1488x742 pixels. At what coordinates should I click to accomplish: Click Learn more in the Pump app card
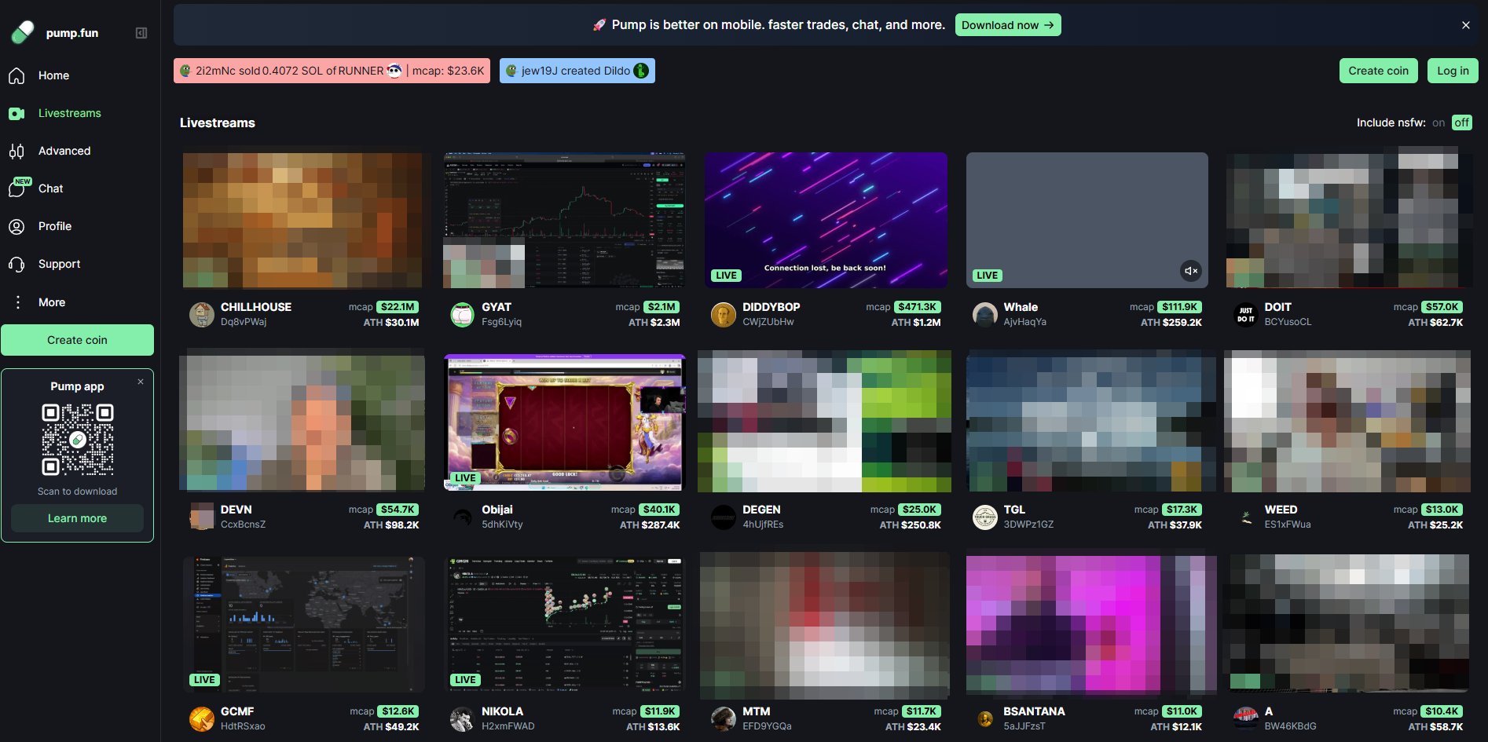[76, 517]
